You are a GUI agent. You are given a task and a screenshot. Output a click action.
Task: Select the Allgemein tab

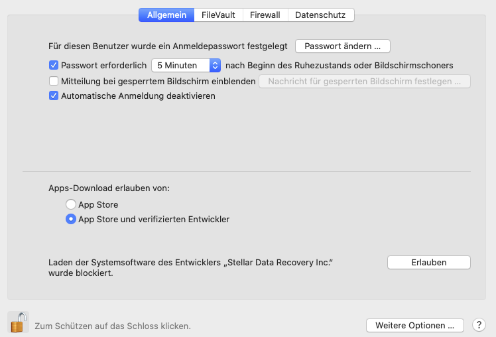(x=166, y=15)
